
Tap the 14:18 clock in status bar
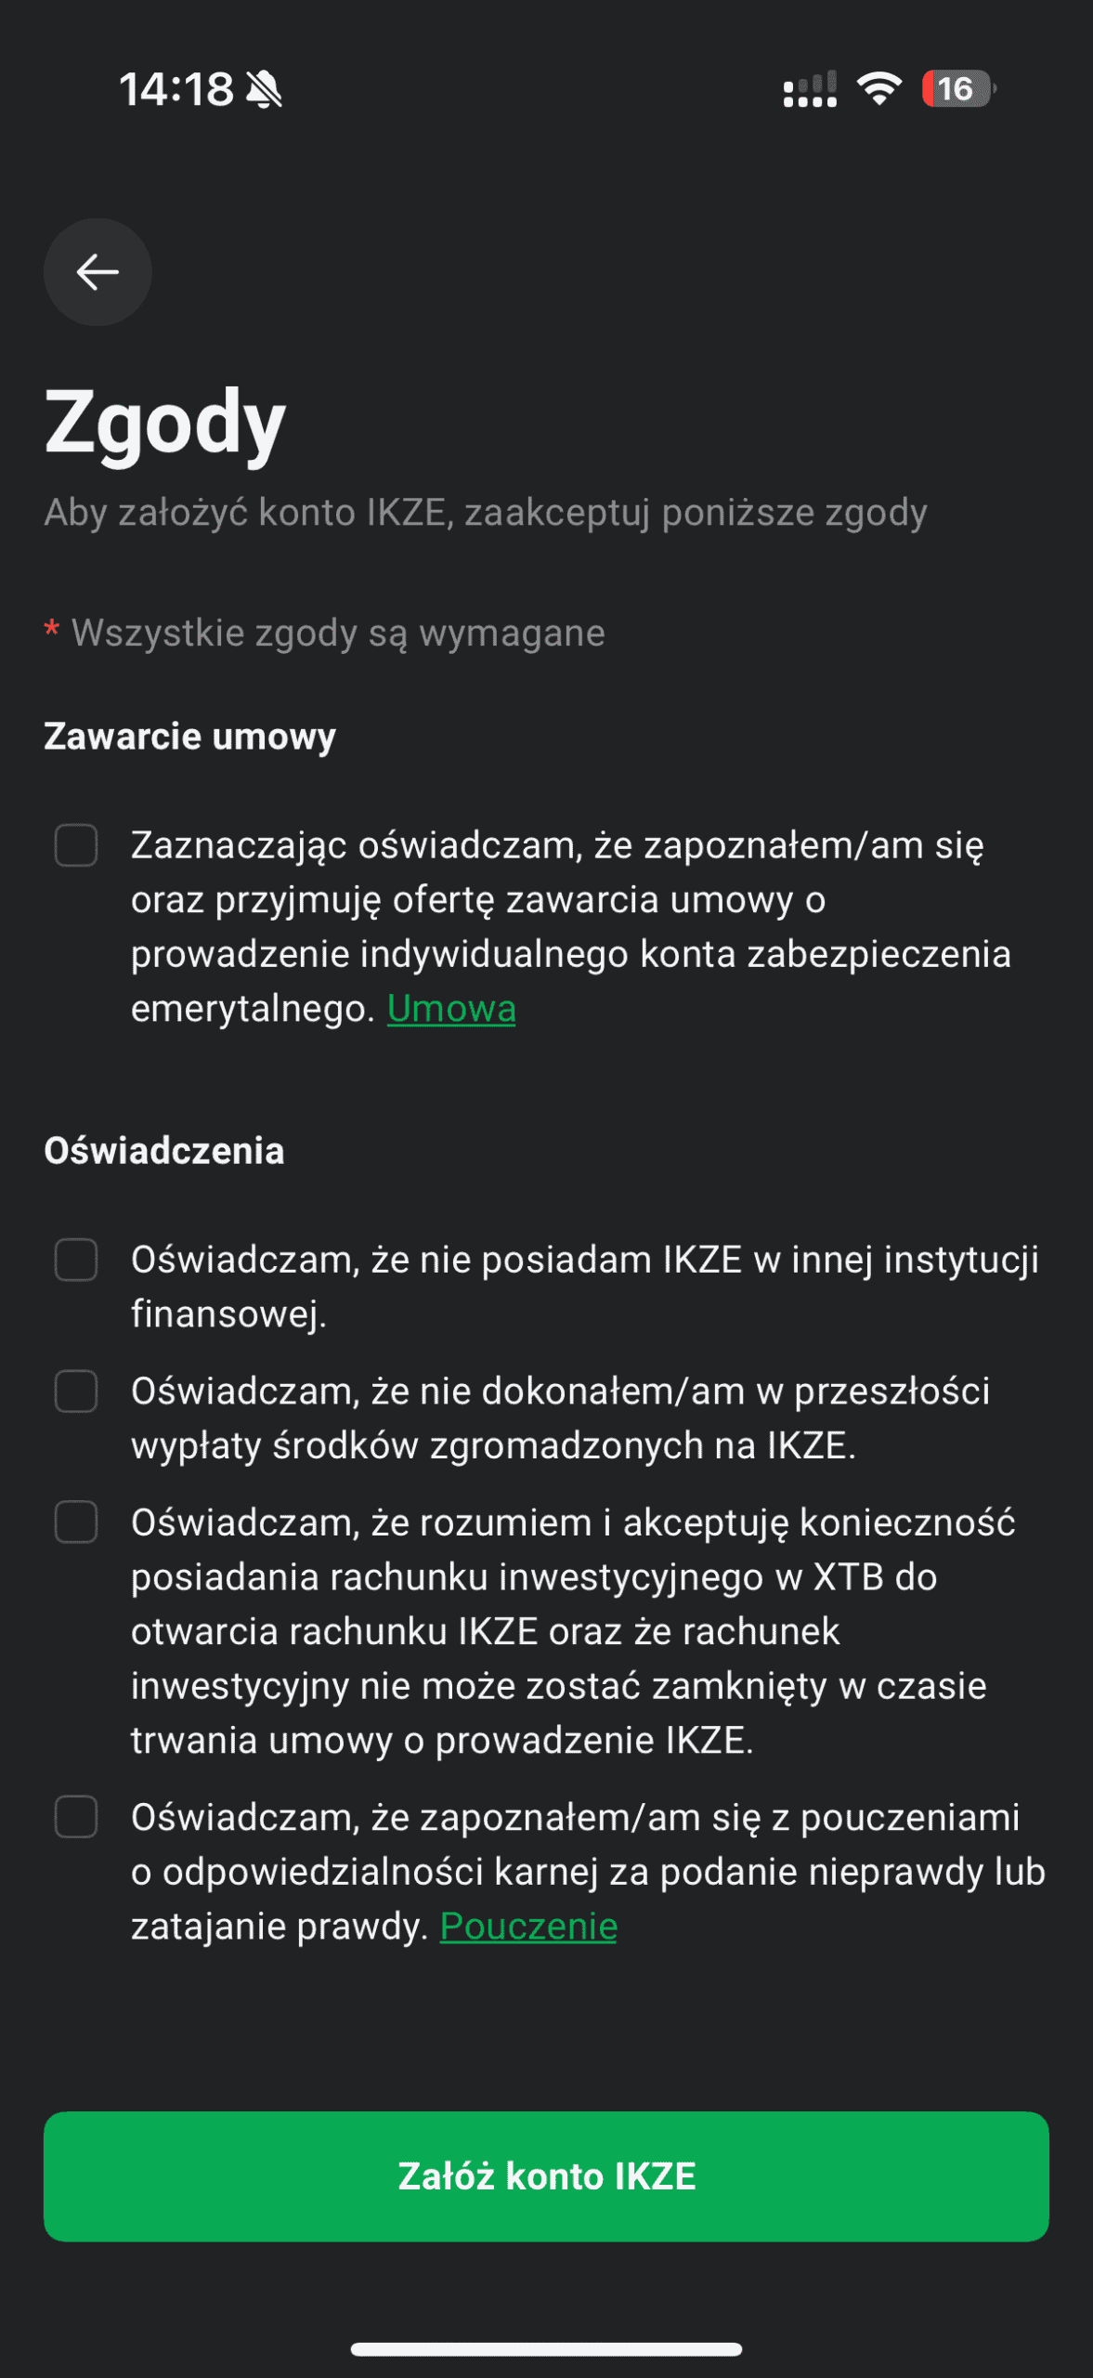(176, 90)
